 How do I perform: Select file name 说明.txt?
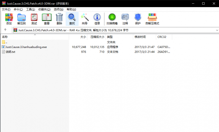[x=10, y=52]
